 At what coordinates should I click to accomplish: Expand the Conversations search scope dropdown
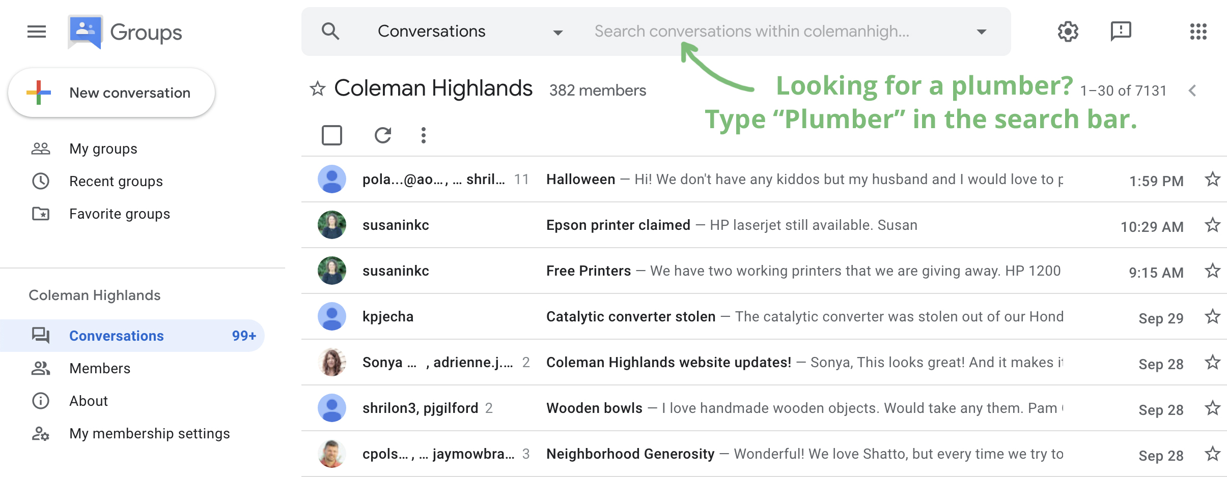[557, 32]
